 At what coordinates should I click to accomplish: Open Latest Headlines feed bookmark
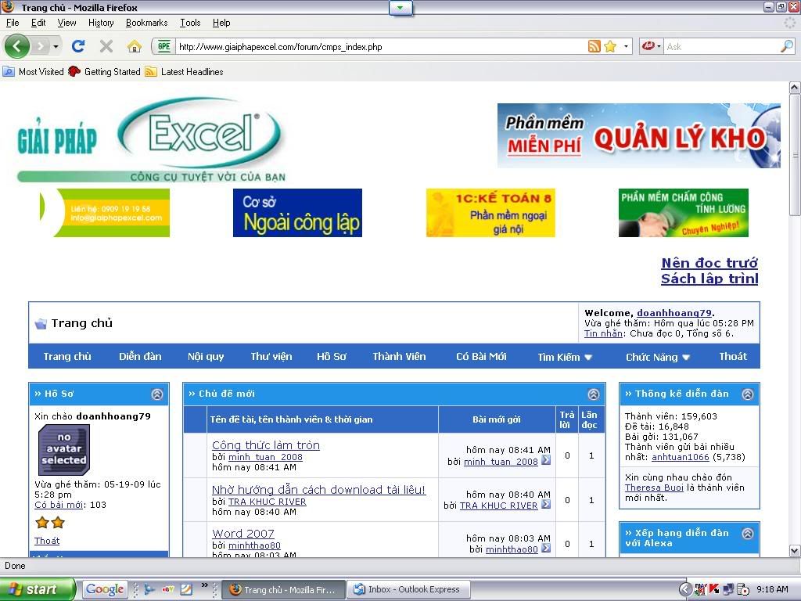185,71
